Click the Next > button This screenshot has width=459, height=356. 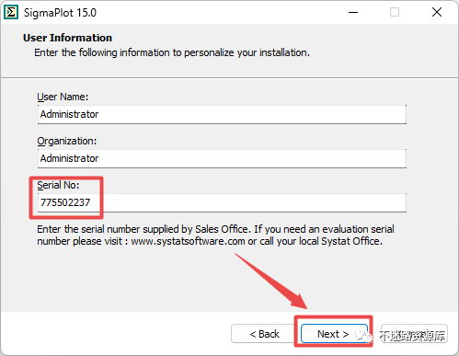click(x=334, y=334)
